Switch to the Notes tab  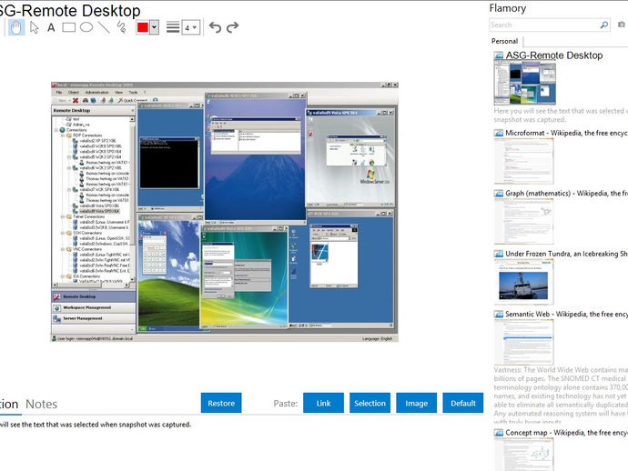point(41,405)
